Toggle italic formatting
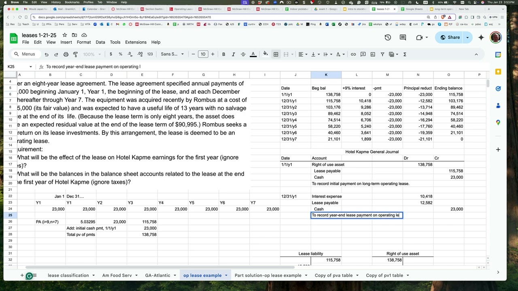The image size is (518, 291). pyautogui.click(x=233, y=54)
